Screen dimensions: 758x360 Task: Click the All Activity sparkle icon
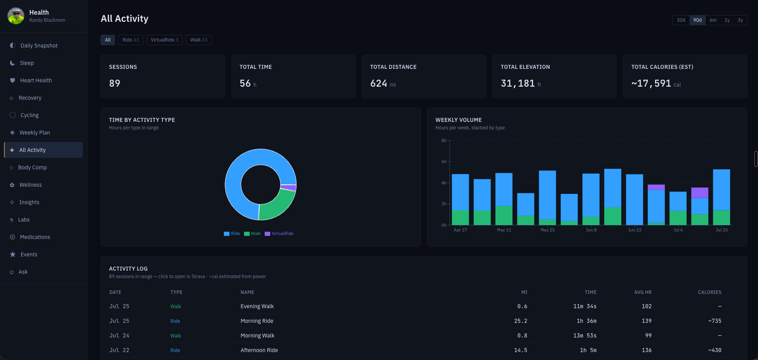pyautogui.click(x=12, y=150)
